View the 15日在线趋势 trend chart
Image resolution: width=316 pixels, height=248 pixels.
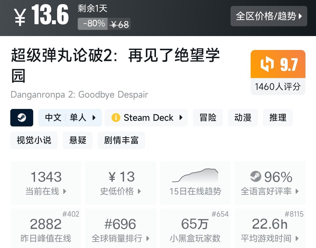pyautogui.click(x=195, y=183)
